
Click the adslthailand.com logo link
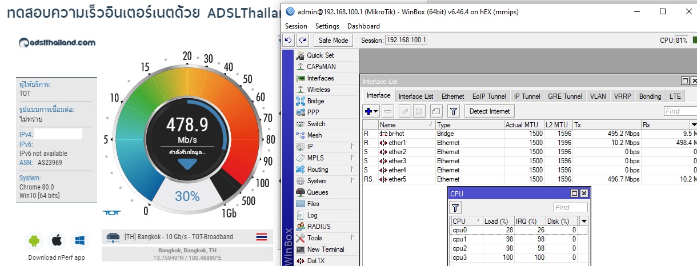pyautogui.click(x=57, y=42)
